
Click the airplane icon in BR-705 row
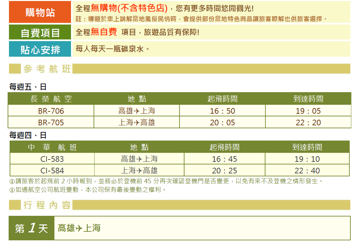click(137, 123)
